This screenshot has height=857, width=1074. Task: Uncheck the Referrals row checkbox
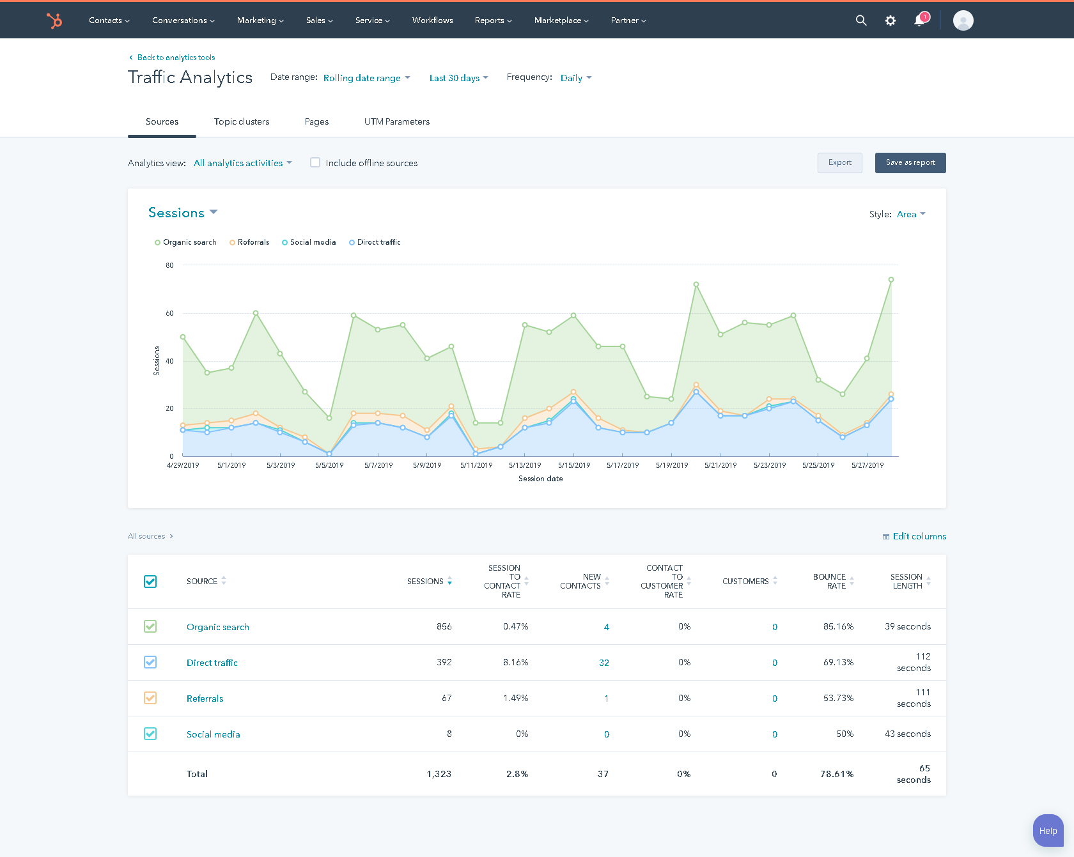150,698
